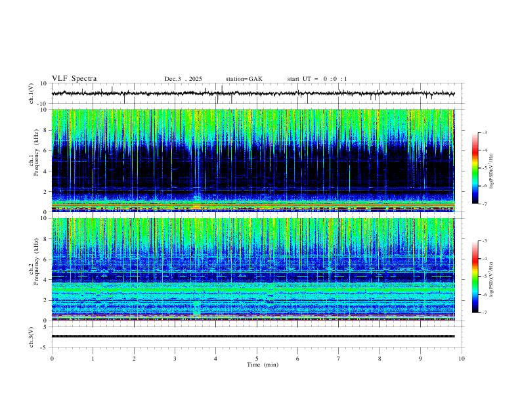Click the "-7" label on ch.2 colorbar
The height and width of the screenshot is (402, 520).
coord(484,313)
